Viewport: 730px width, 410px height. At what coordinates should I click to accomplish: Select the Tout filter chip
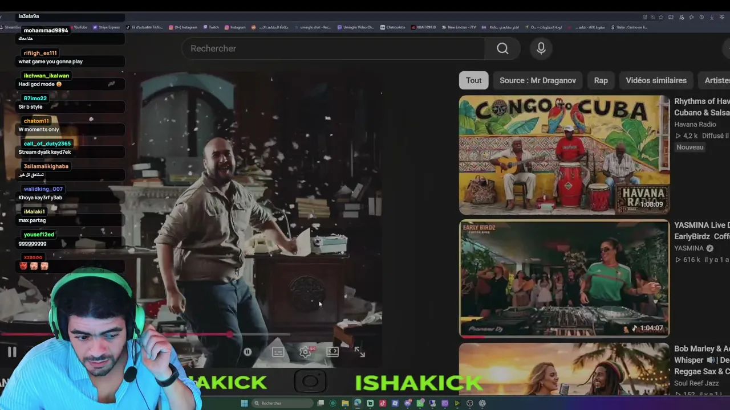pyautogui.click(x=473, y=80)
